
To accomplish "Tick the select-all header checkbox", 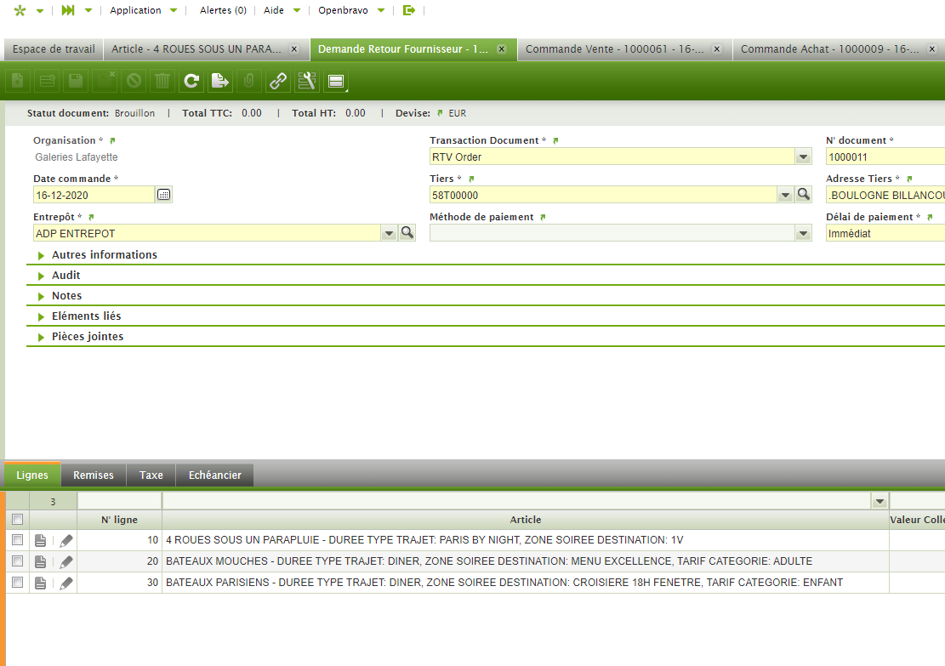I will click(17, 520).
